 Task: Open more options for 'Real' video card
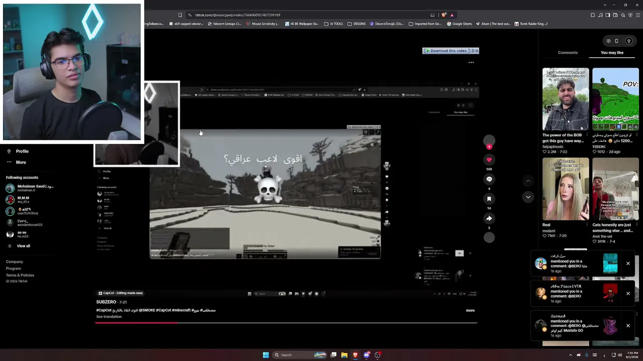click(x=587, y=225)
